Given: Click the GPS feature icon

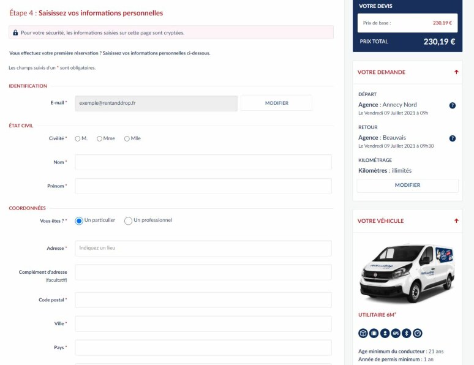Looking at the screenshot, I should pos(396,333).
